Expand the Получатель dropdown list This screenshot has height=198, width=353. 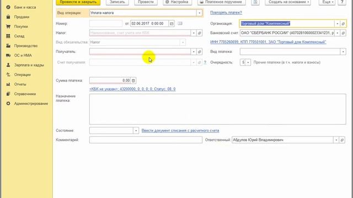[194, 52]
